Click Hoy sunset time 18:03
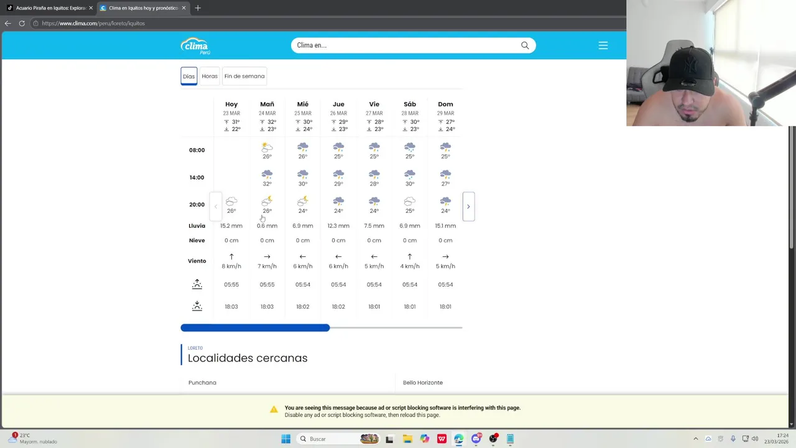The image size is (796, 448). click(231, 307)
